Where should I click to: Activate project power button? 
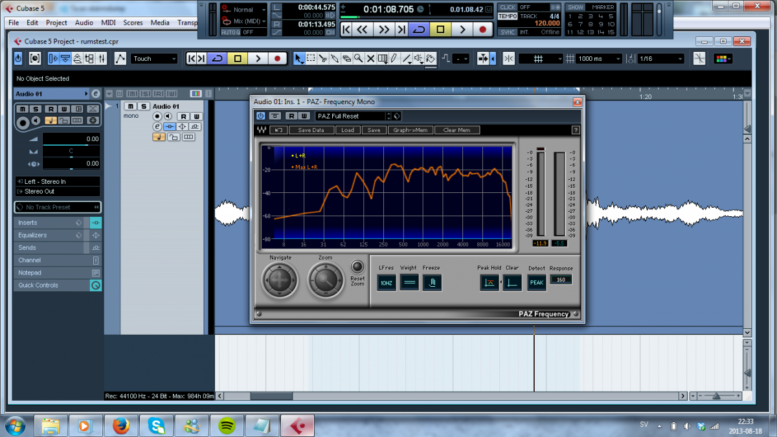[x=18, y=58]
